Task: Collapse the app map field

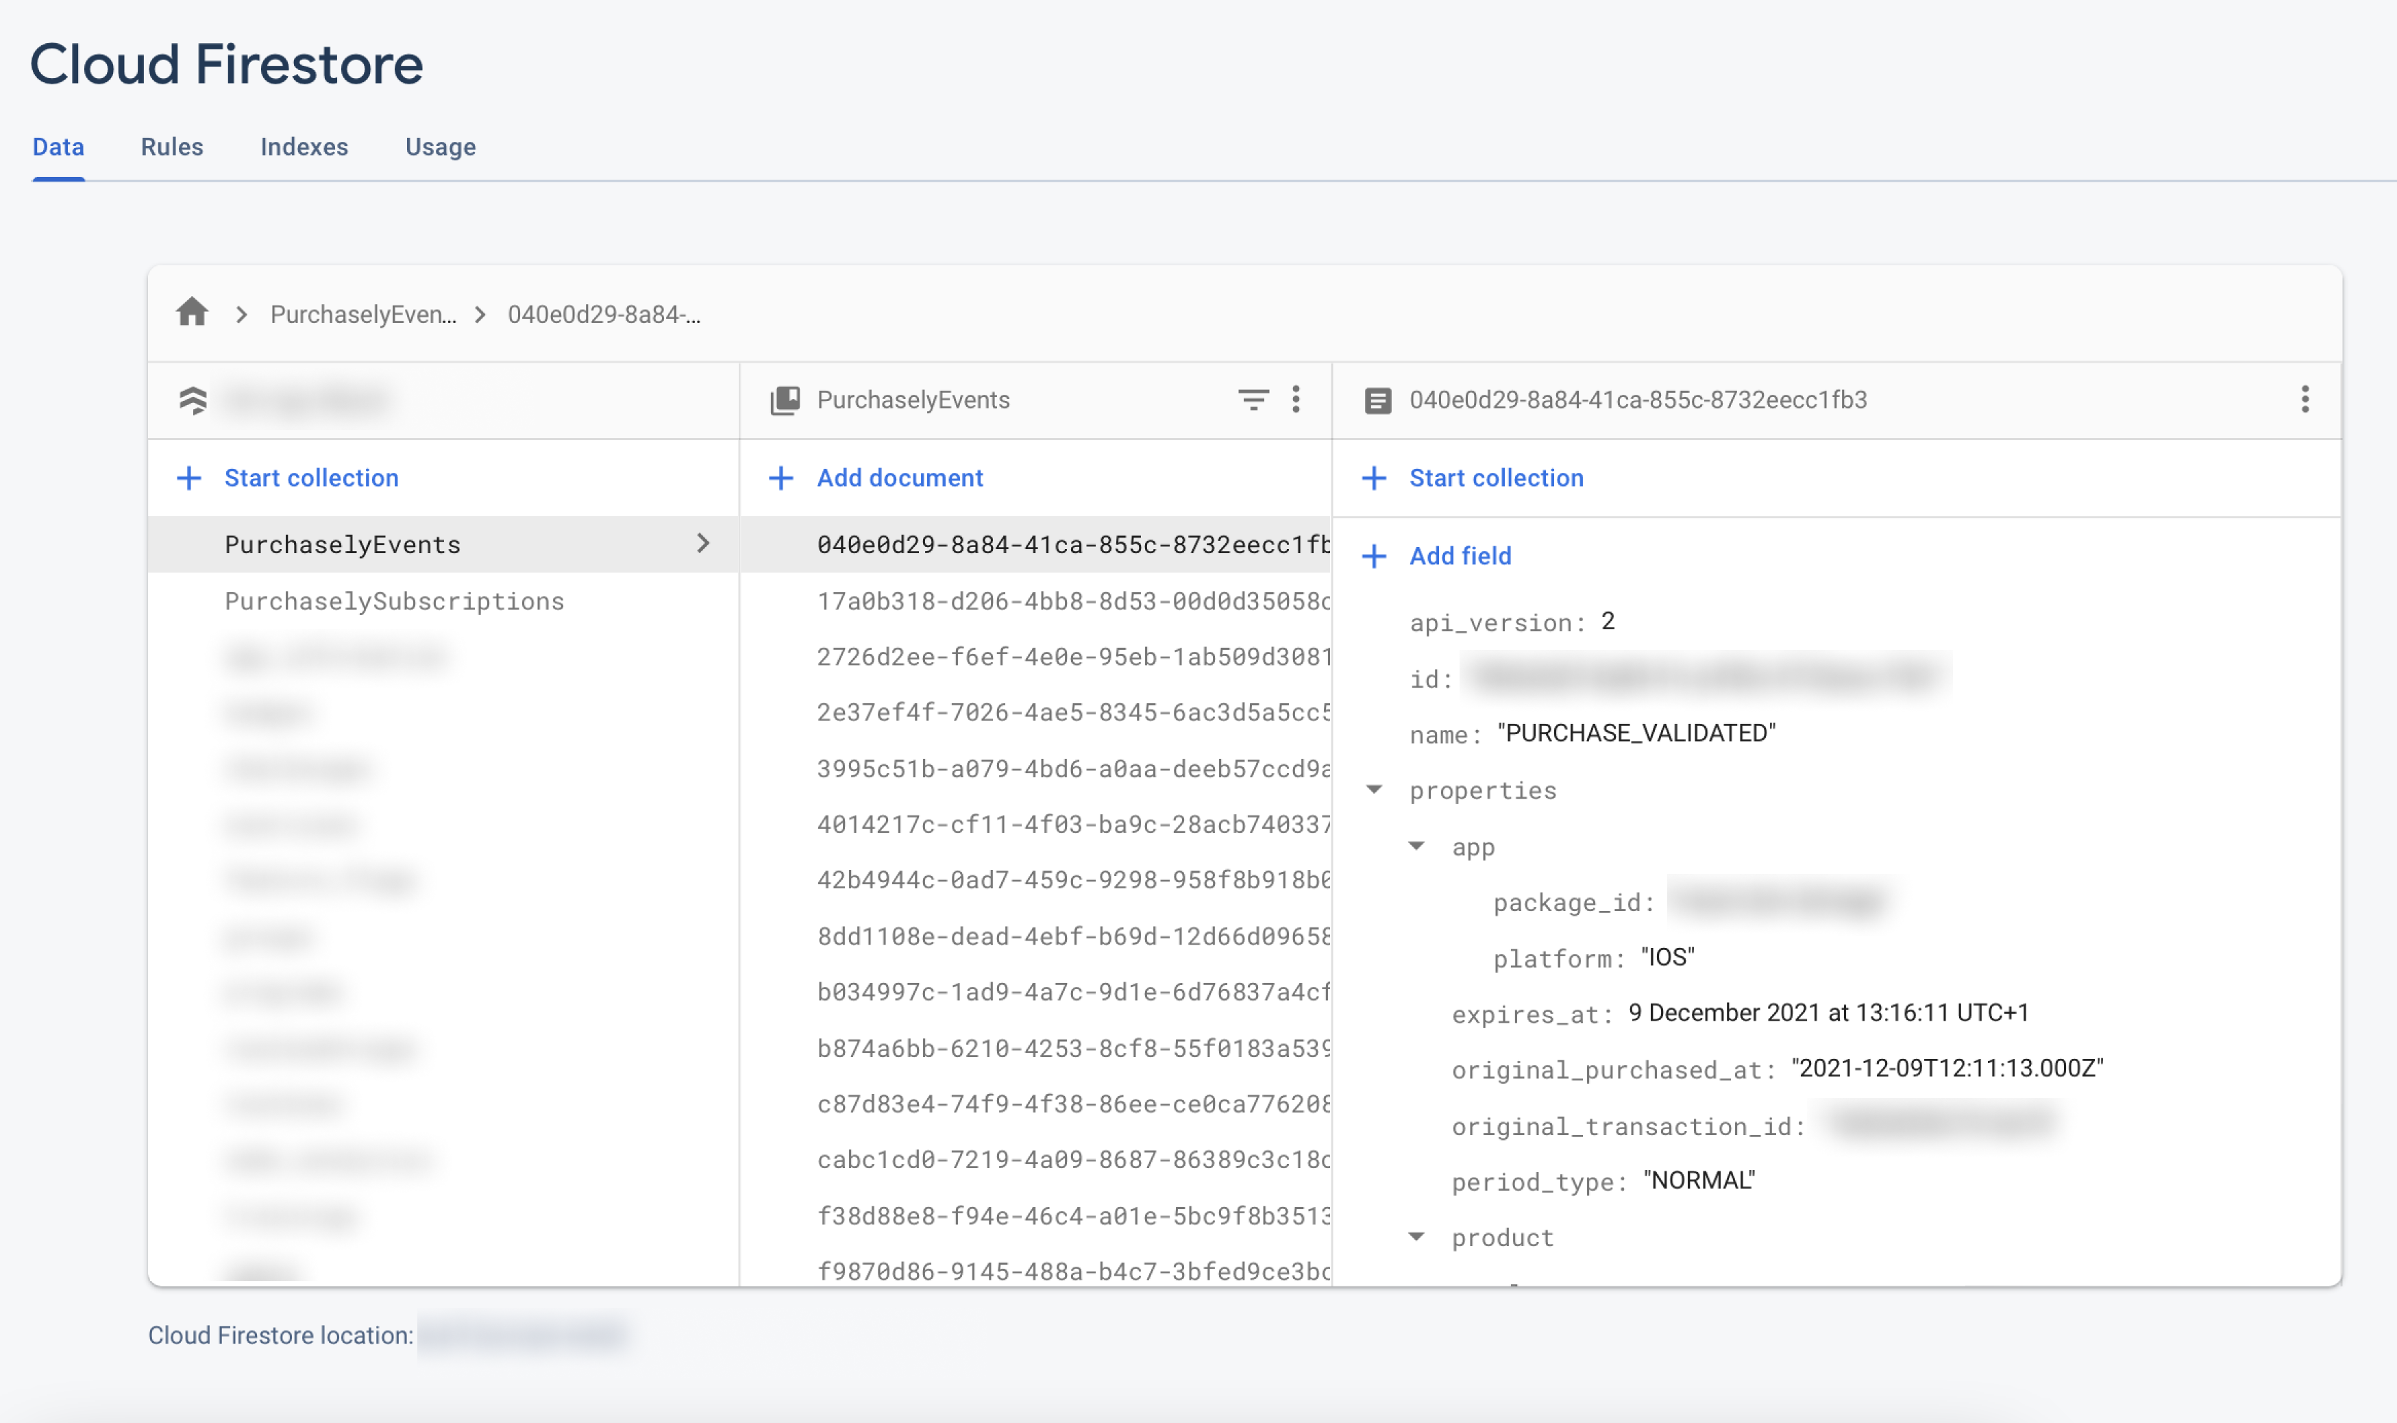Action: click(x=1416, y=846)
